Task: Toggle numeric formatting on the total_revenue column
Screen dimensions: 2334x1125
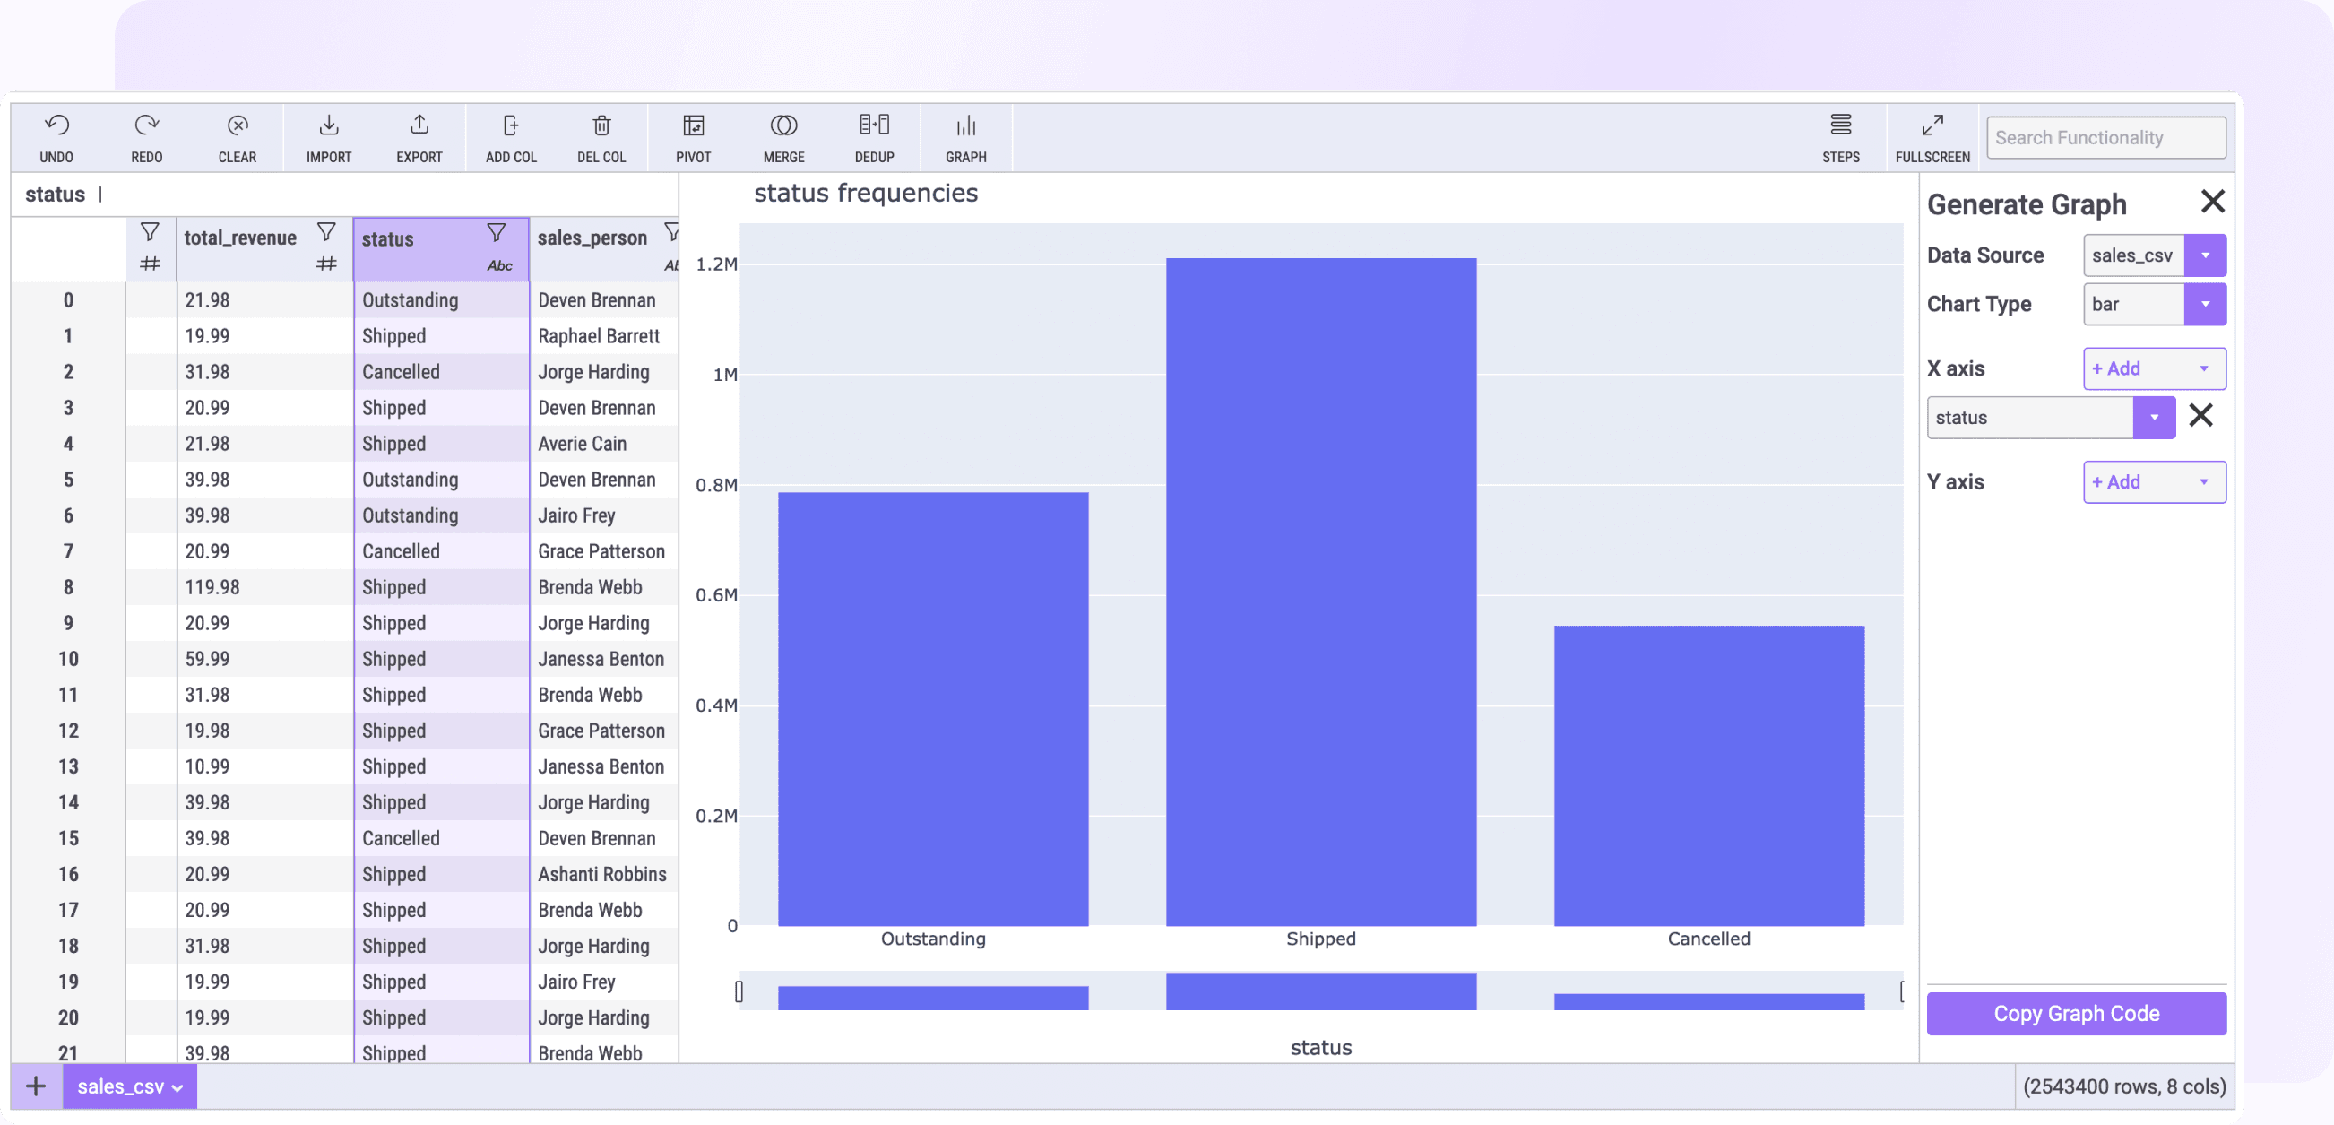Action: tap(327, 264)
